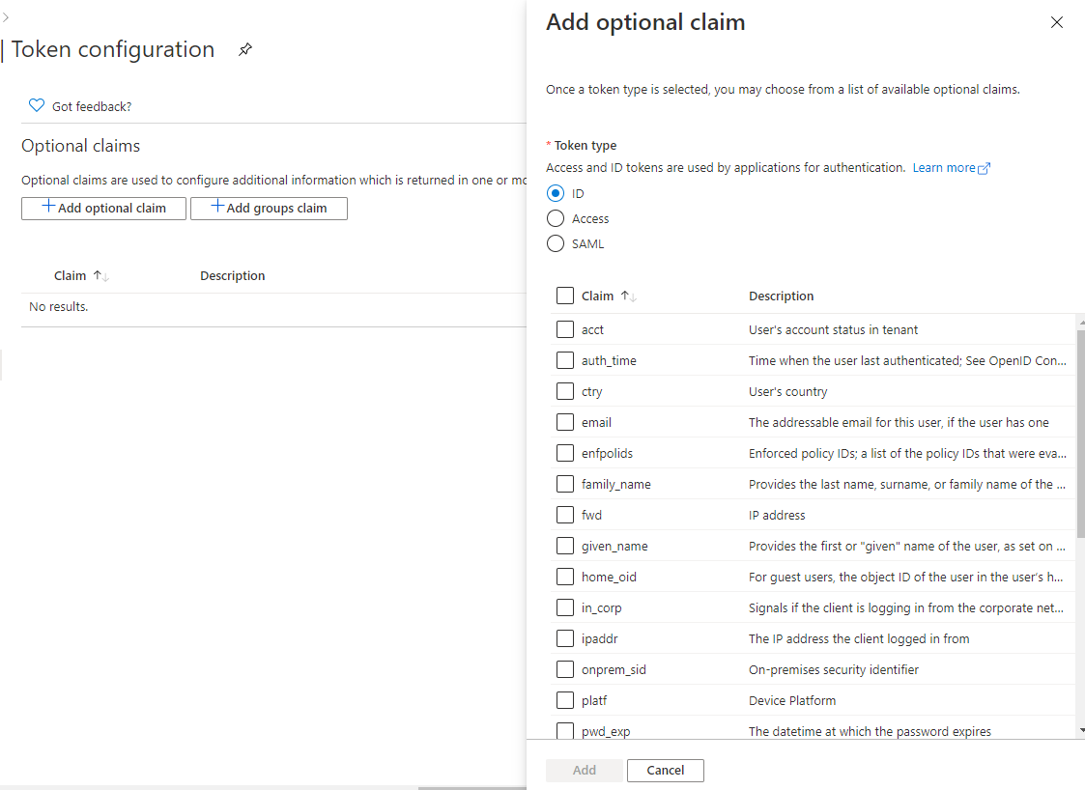Sort main table by Claim column
The height and width of the screenshot is (790, 1085).
81,276
